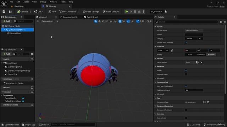Screen dimensions: 227x127
Task: Select DroneMesh in Components tree
Action: pyautogui.click(x=16, y=33)
